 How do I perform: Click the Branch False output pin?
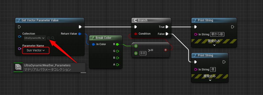point(167,34)
